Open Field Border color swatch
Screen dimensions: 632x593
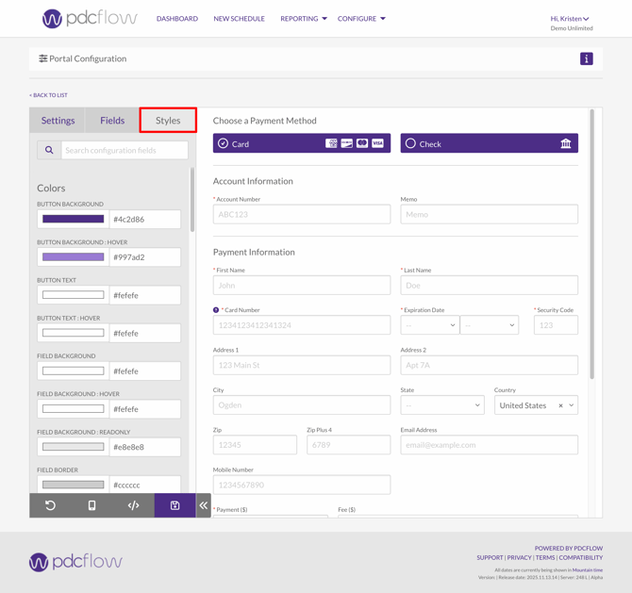(73, 485)
